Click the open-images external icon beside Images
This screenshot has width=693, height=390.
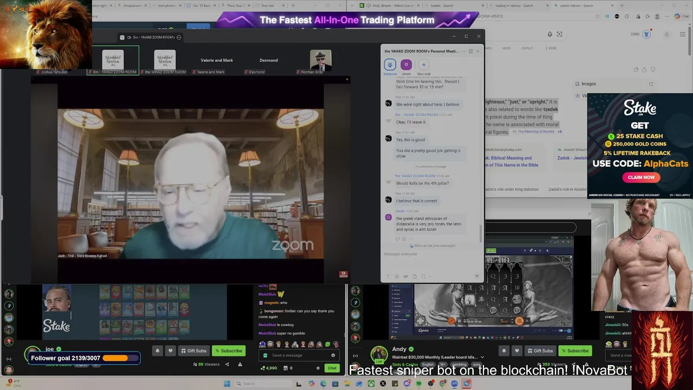(x=651, y=84)
